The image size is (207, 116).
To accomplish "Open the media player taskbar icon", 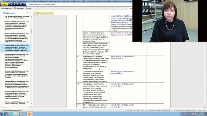I will (x=23, y=114).
